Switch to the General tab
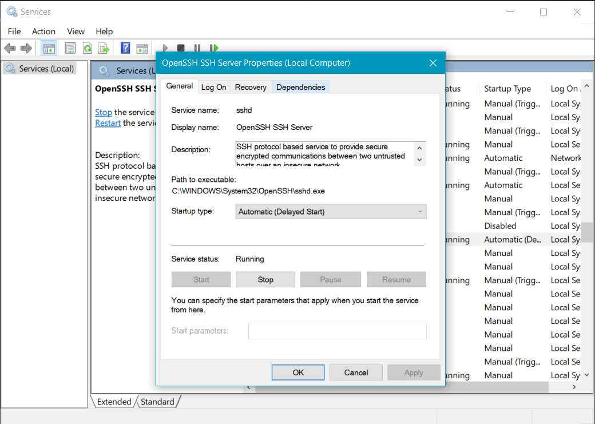Screen dimensions: 595x424 [x=179, y=86]
